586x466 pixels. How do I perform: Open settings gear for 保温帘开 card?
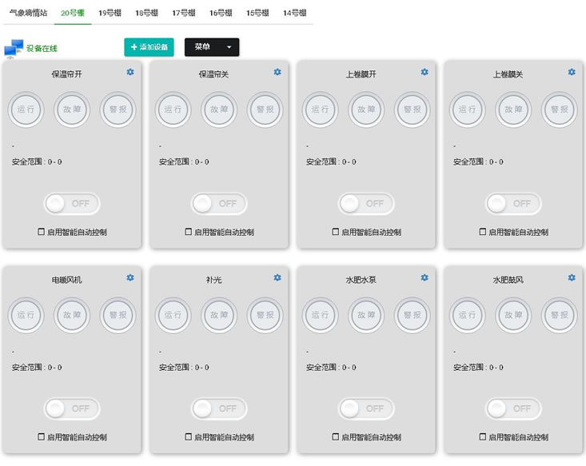pos(130,72)
